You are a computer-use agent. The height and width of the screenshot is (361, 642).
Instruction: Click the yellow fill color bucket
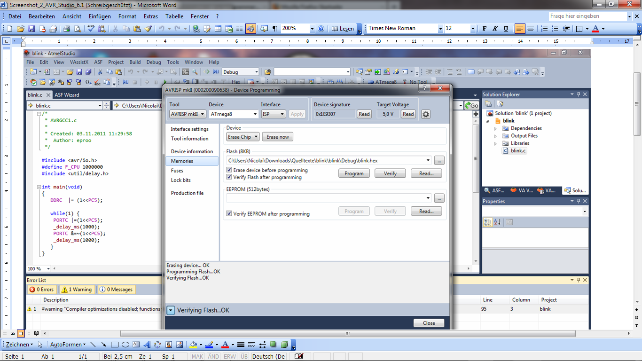coord(193,345)
